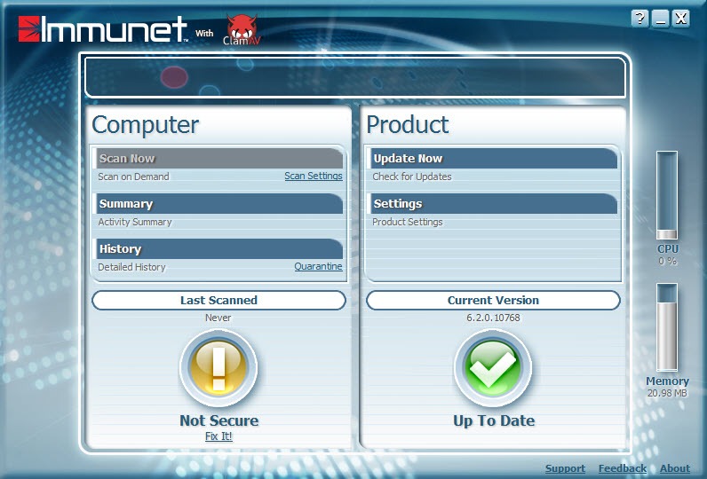Viewport: 707px width, 479px height.
Task: Open the Feedback link
Action: click(623, 468)
